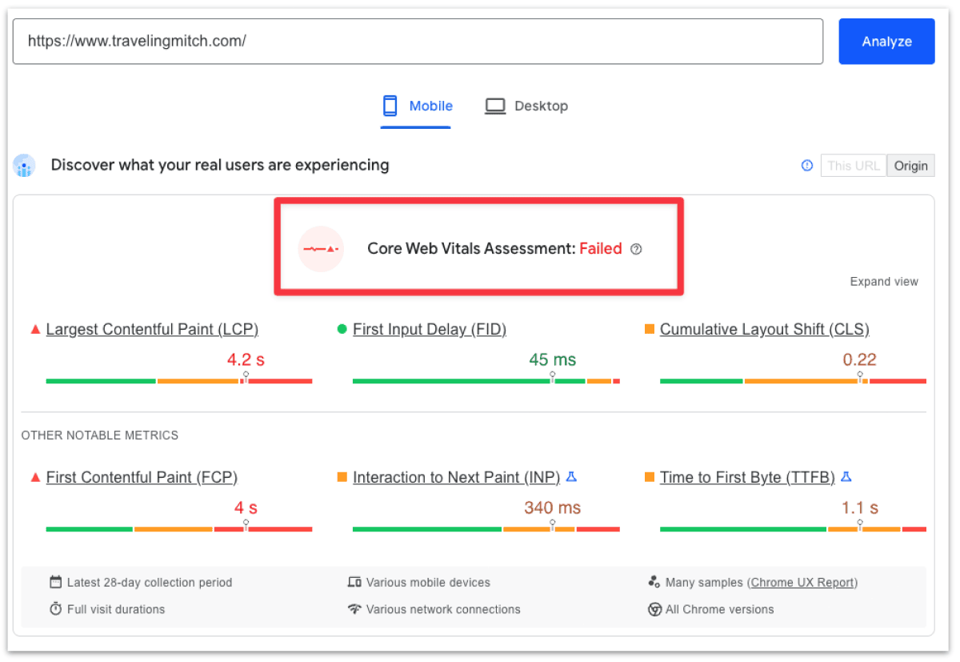Viewport: 960px width, 662px height.
Task: Open Interaction to Next Paint (INP) link
Action: [x=456, y=477]
